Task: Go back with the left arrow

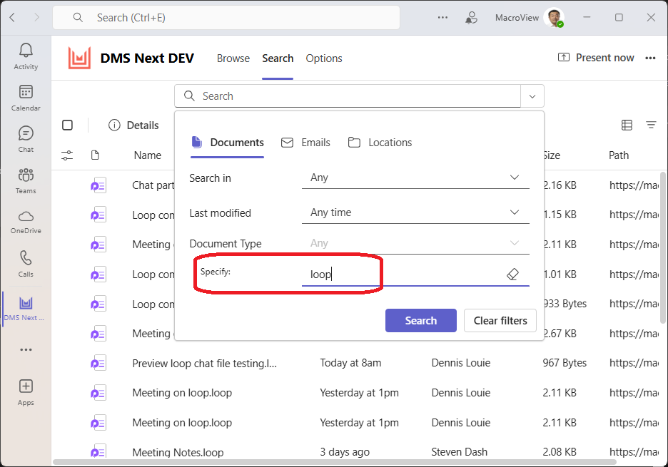Action: (x=12, y=17)
